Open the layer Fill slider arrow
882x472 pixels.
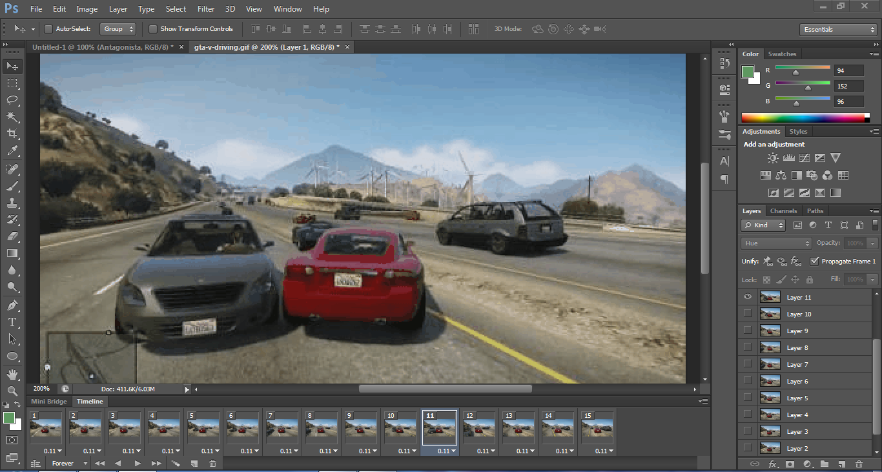point(873,280)
